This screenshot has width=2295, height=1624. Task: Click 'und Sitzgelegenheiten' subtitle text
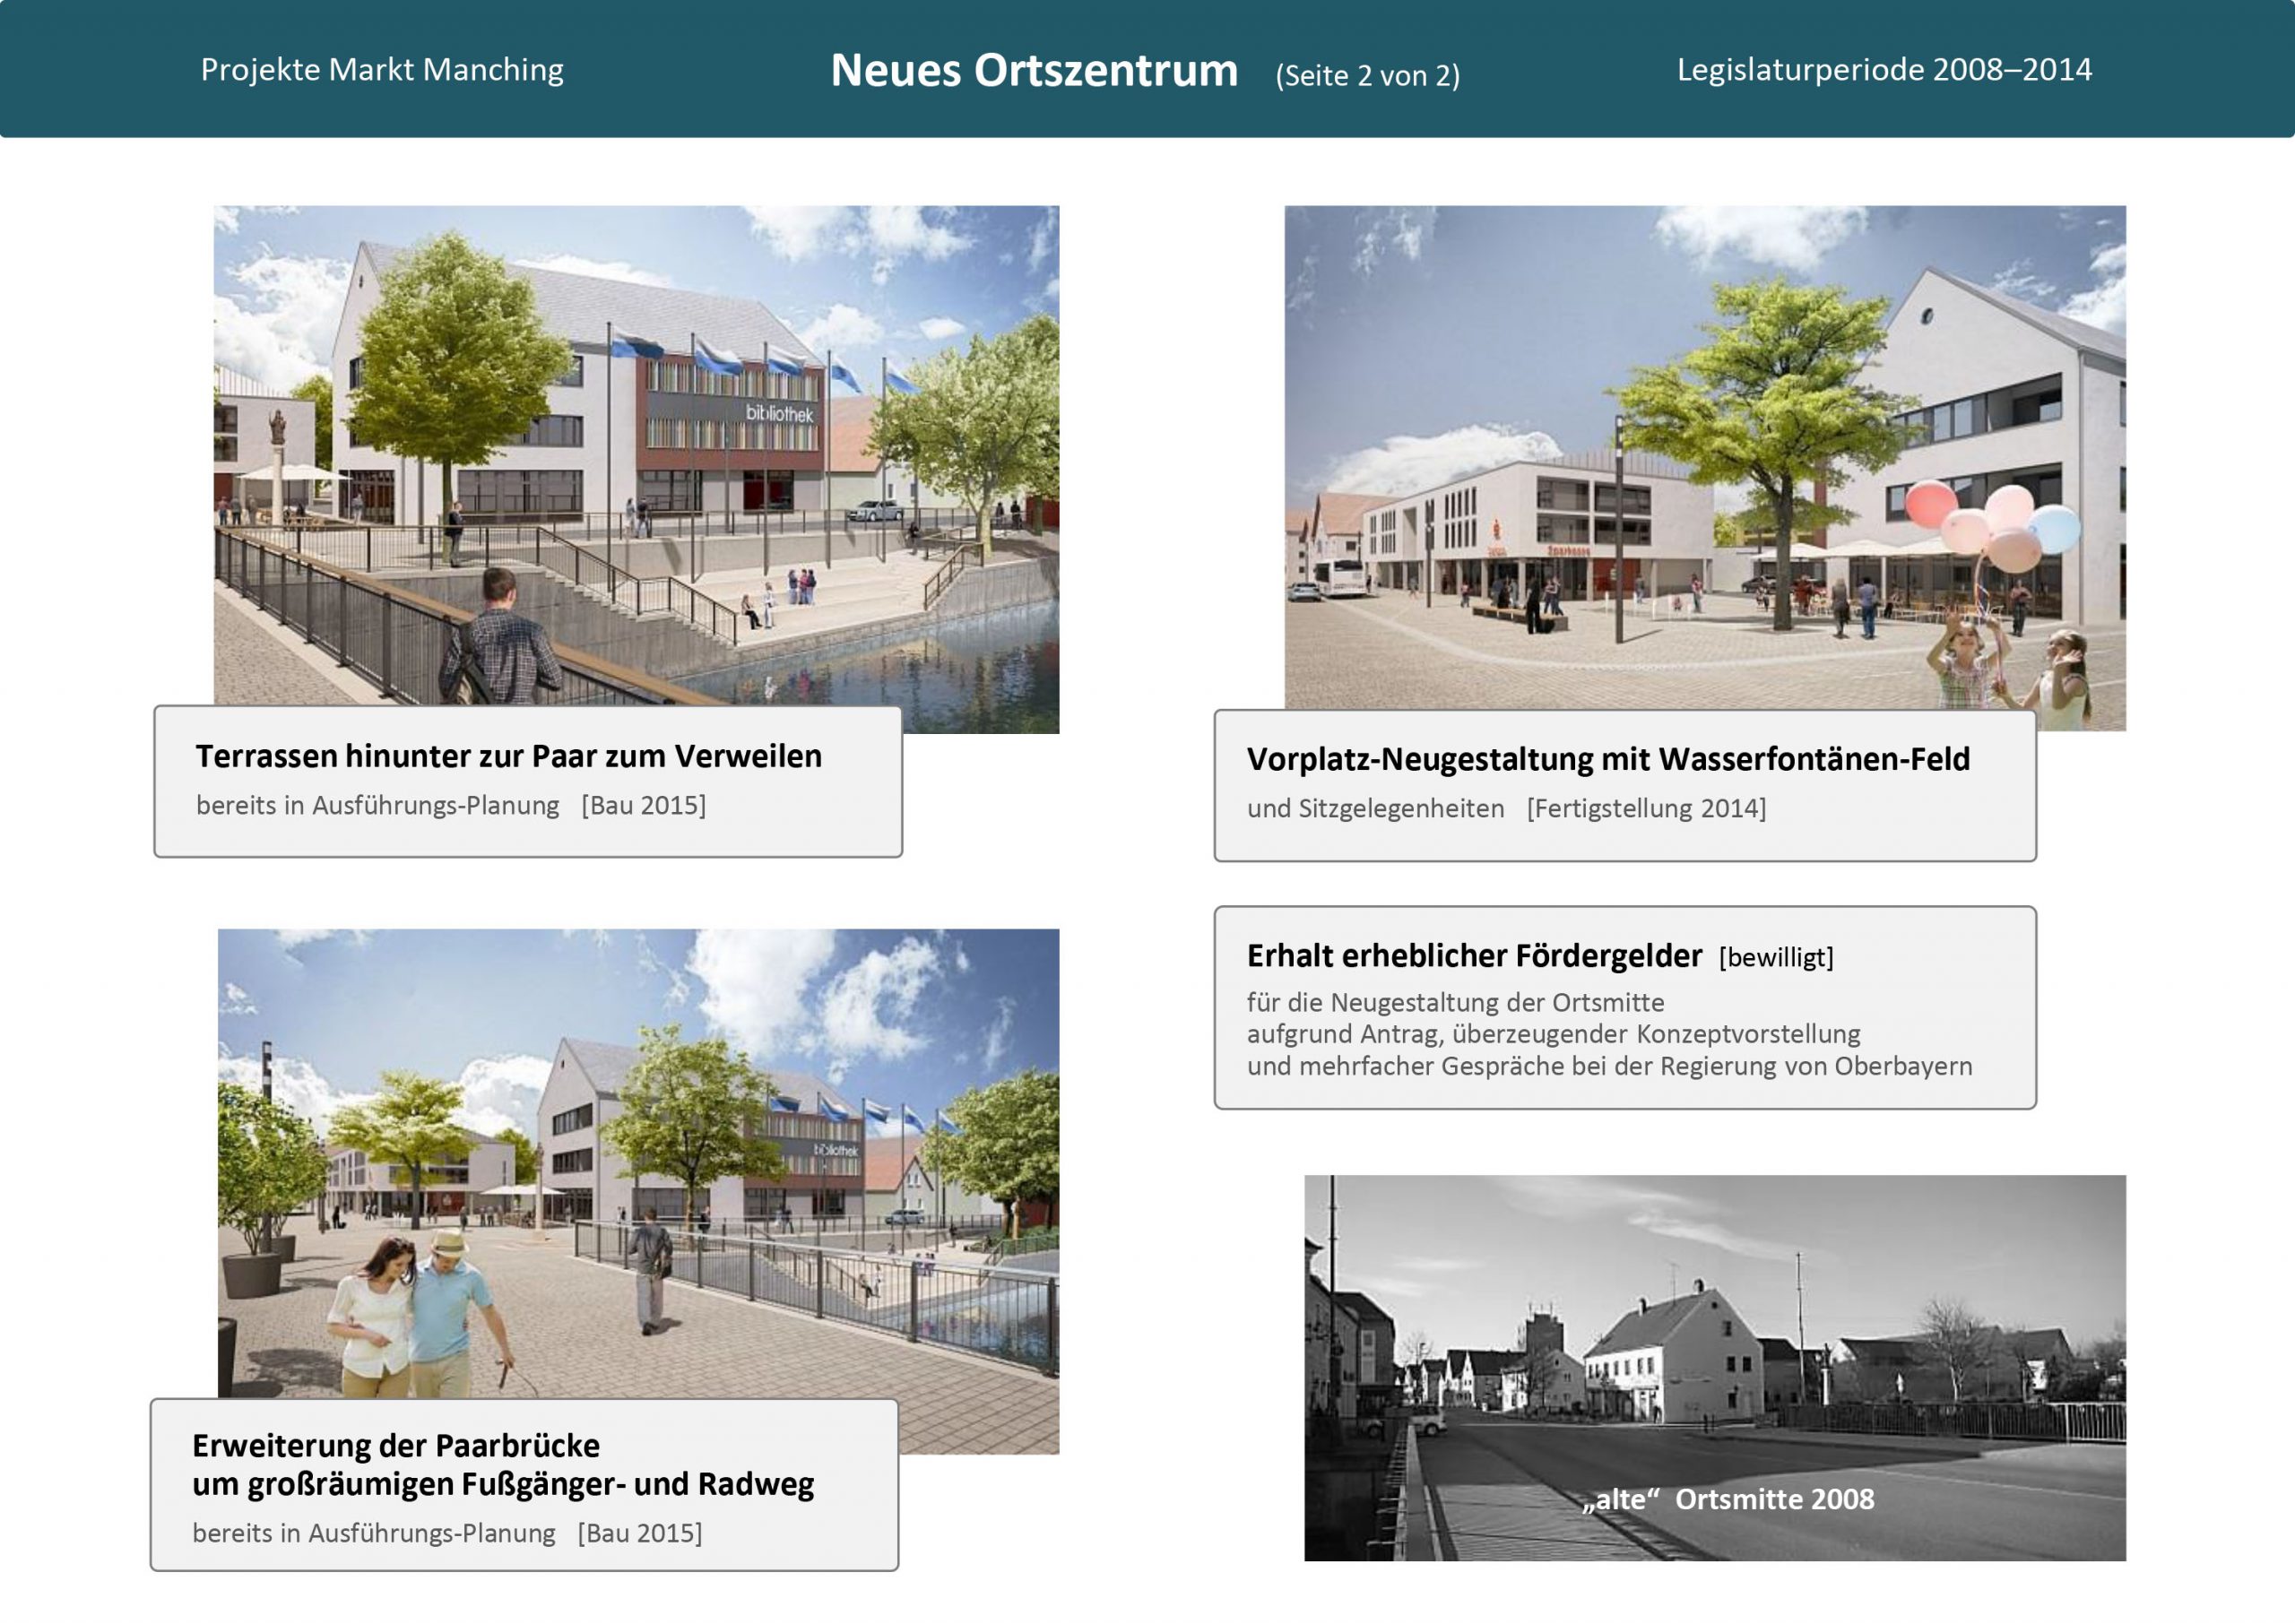[1375, 809]
